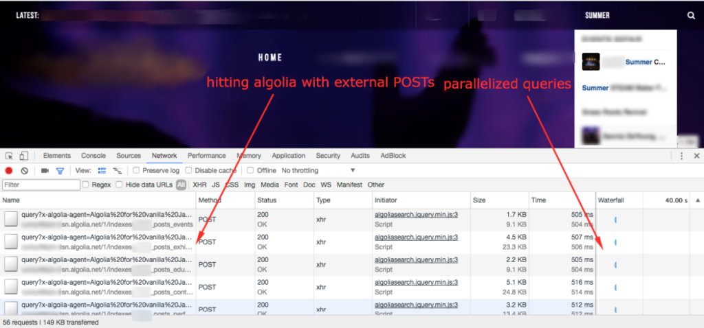Click the capture screenshots camera icon
This screenshot has width=704, height=328.
click(45, 171)
